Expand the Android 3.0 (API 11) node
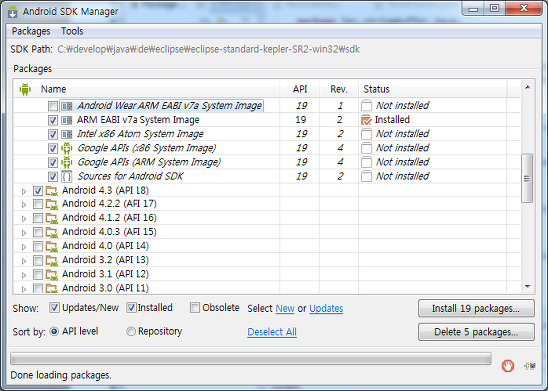Image resolution: width=548 pixels, height=391 pixels. [24, 289]
